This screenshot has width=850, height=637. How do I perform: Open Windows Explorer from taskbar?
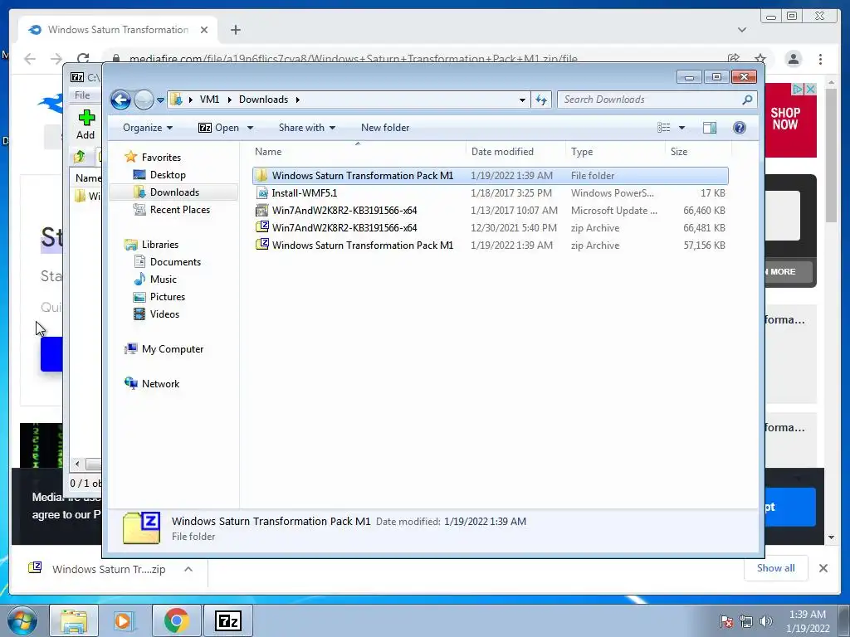(74, 620)
